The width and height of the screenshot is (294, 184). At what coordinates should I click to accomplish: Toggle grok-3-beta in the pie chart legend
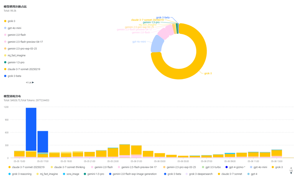click(x=13, y=76)
